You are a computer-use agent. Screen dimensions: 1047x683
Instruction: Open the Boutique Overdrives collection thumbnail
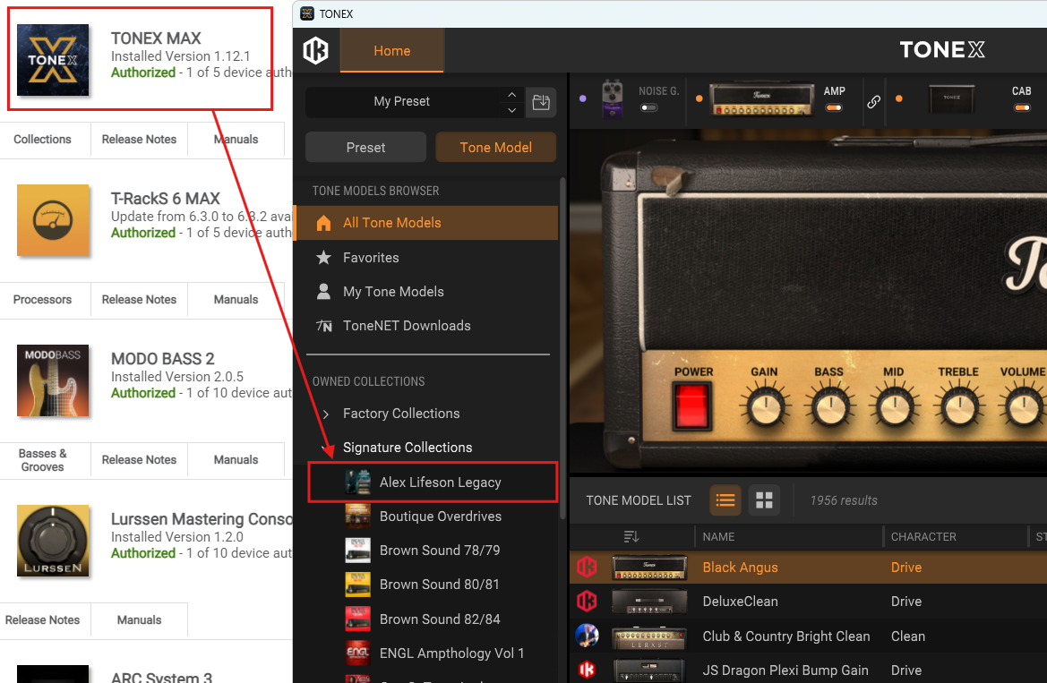click(x=358, y=517)
